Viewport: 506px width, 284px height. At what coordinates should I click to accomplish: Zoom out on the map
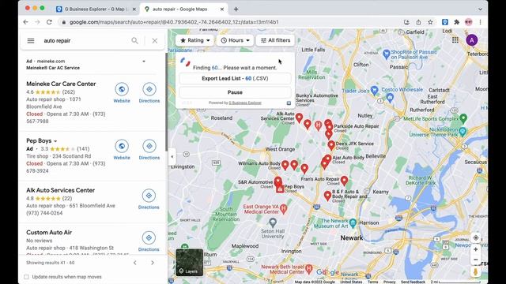[x=476, y=260]
